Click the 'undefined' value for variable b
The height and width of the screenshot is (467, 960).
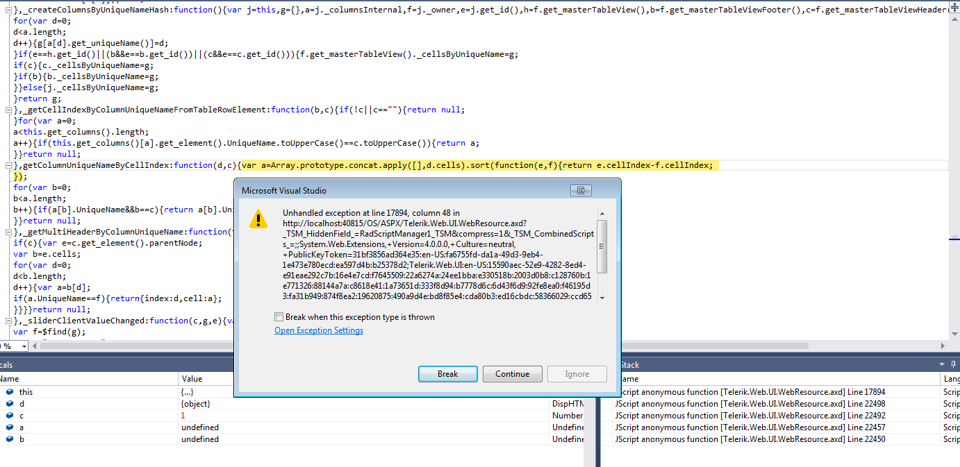[200, 439]
